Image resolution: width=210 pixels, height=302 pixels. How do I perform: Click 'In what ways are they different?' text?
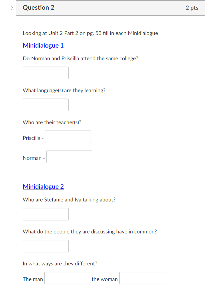pyautogui.click(x=60, y=264)
